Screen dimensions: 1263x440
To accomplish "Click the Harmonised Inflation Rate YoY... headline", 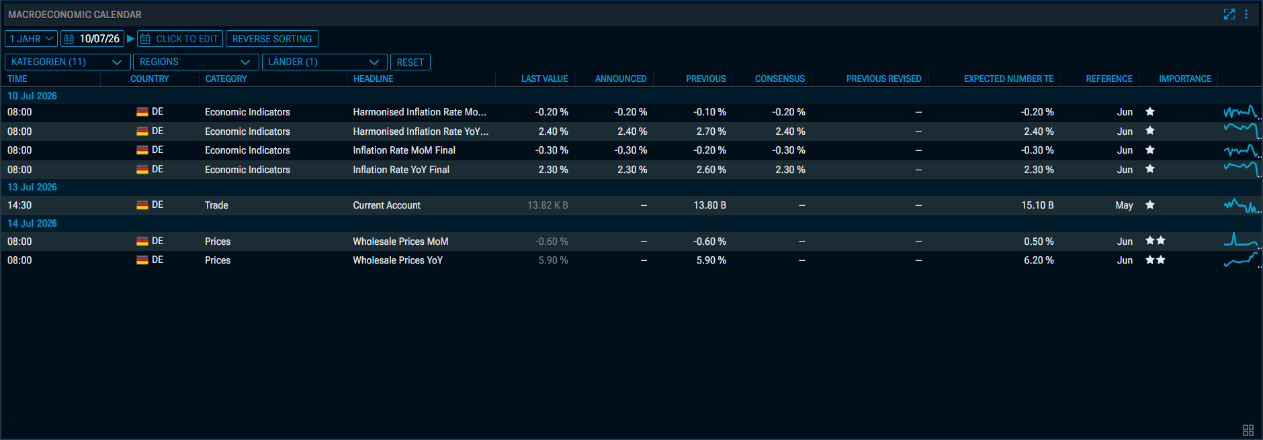I will [x=421, y=131].
